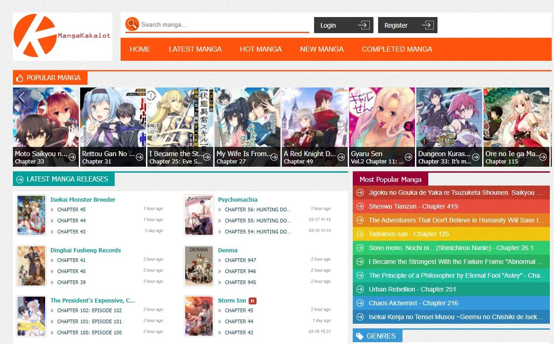The image size is (554, 344).
Task: Click the Login button
Action: point(344,25)
